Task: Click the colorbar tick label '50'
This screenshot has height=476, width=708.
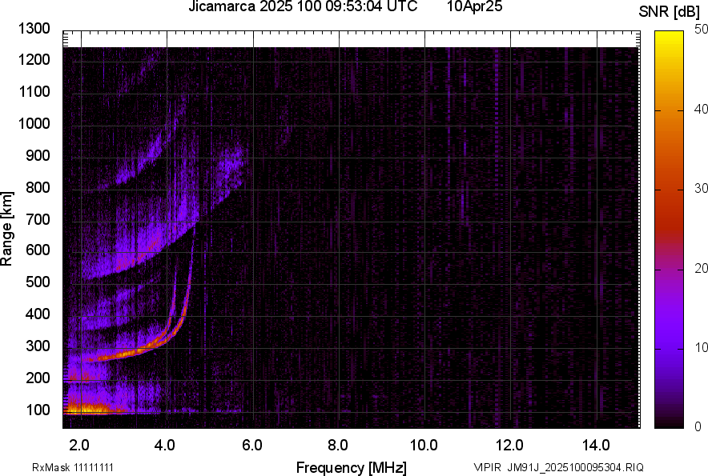Action: tap(702, 30)
